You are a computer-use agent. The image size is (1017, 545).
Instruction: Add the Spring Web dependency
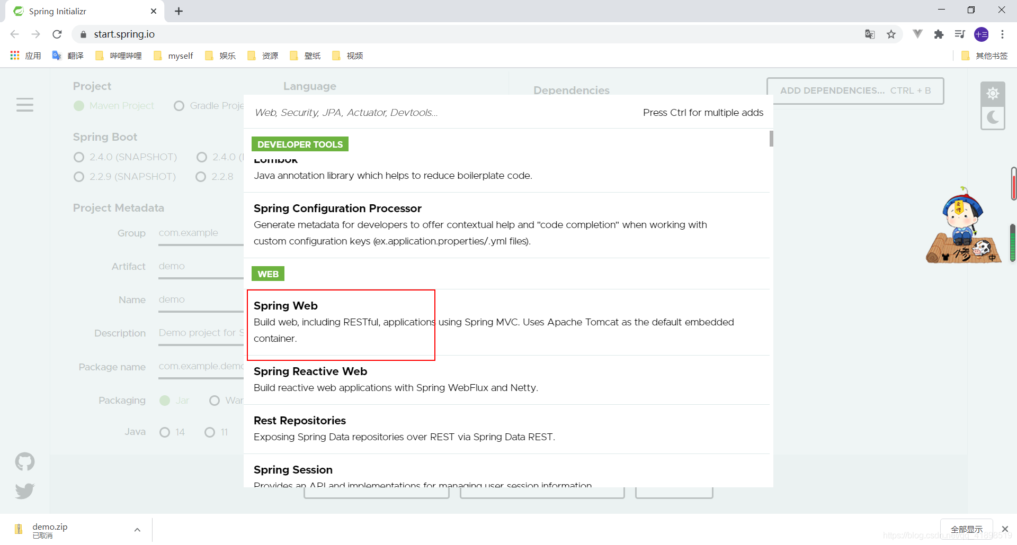507,322
